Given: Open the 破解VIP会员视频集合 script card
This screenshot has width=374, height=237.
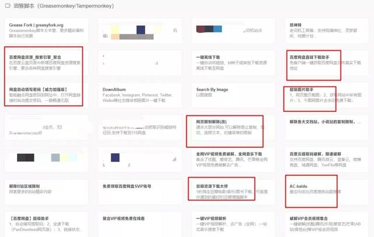Looking at the screenshot, I should click(327, 224).
